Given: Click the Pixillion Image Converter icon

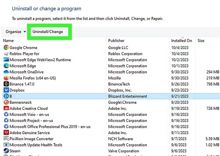Looking at the screenshot, I should click(6, 139).
